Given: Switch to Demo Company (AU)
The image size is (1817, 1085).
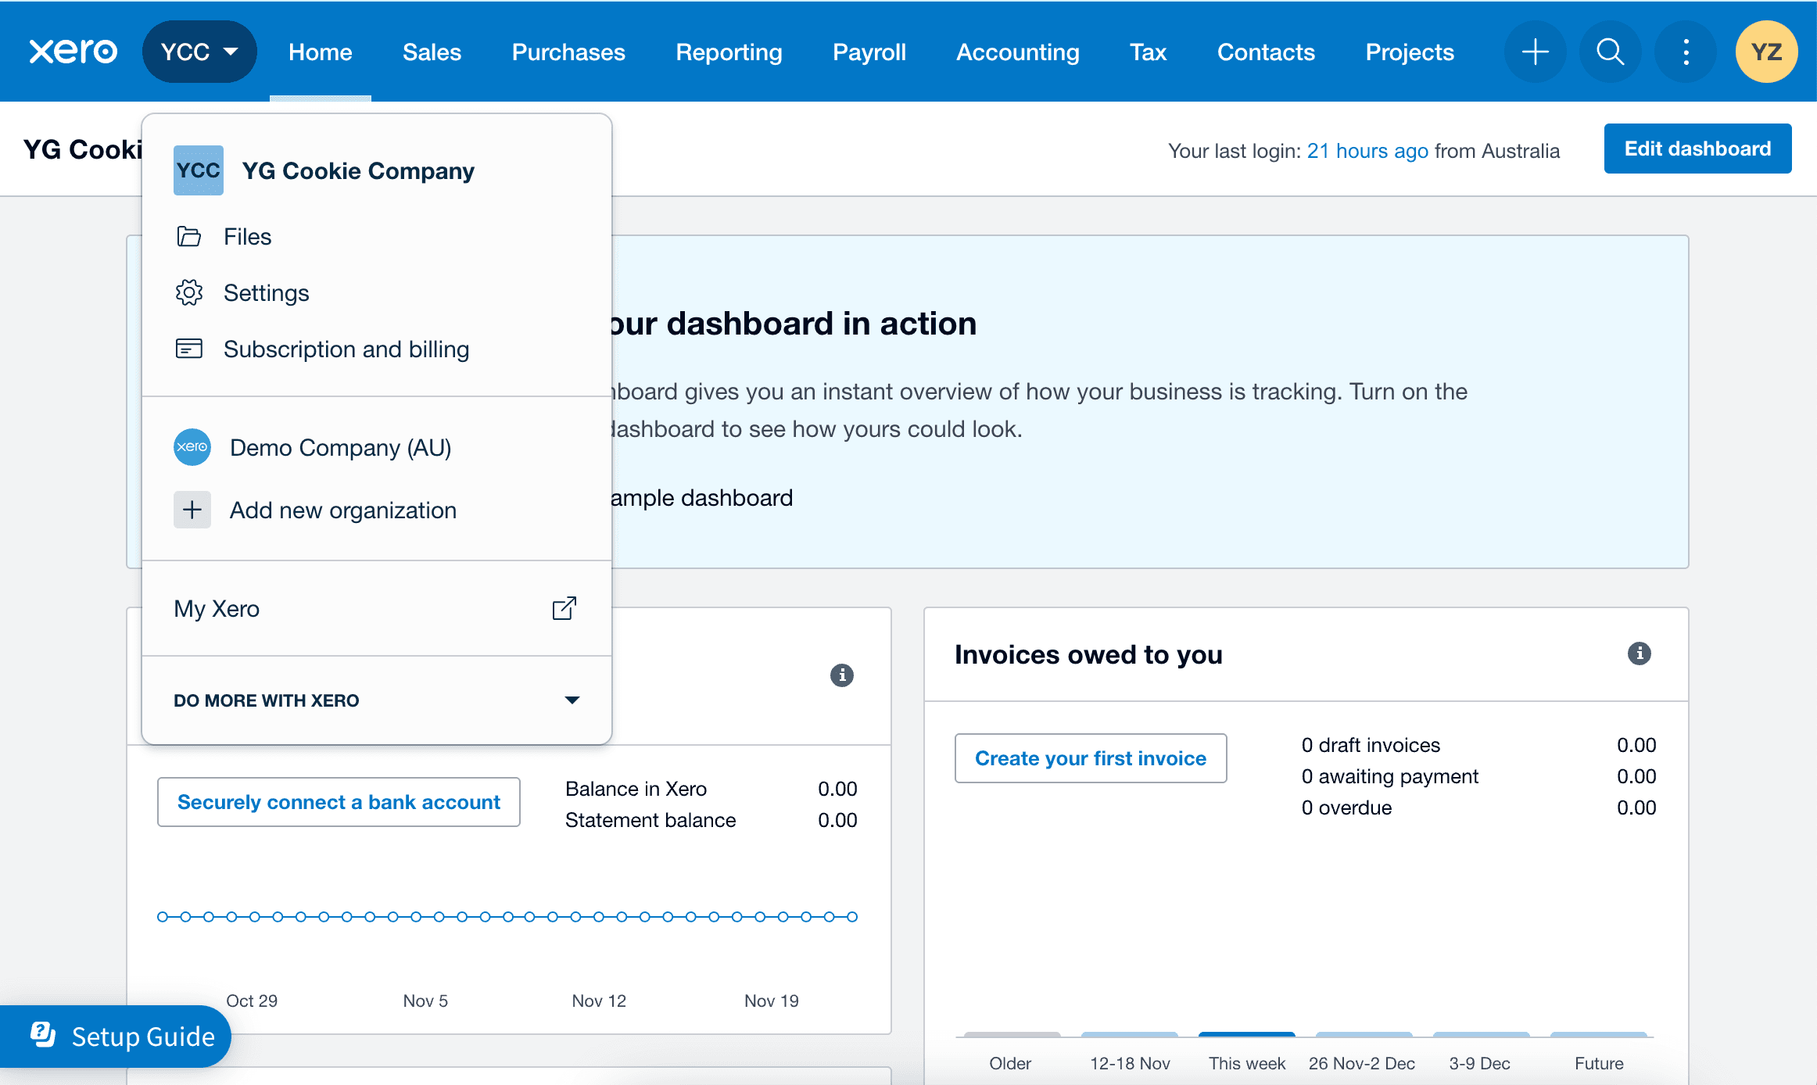Looking at the screenshot, I should tap(339, 447).
